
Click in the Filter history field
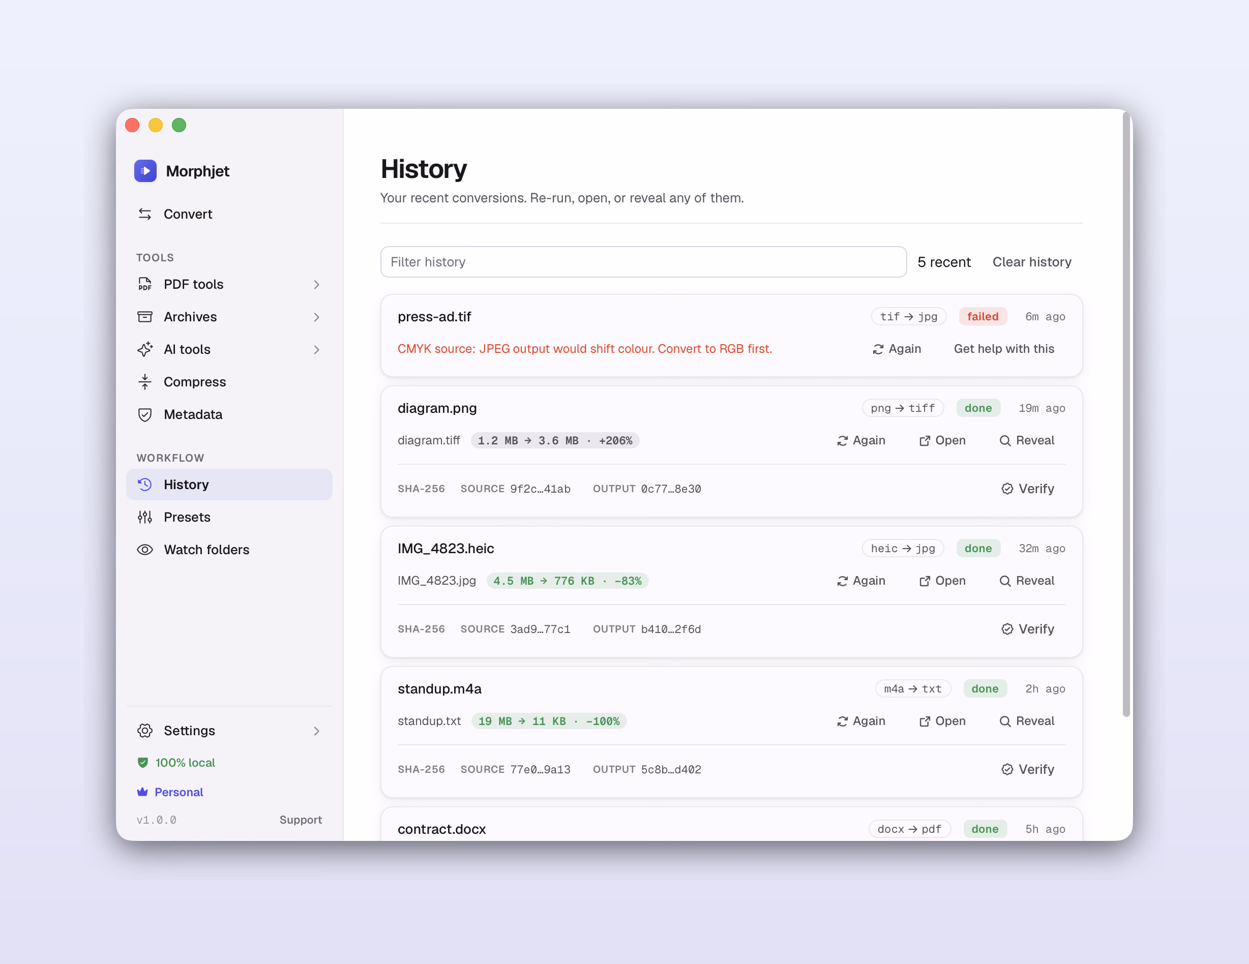643,262
